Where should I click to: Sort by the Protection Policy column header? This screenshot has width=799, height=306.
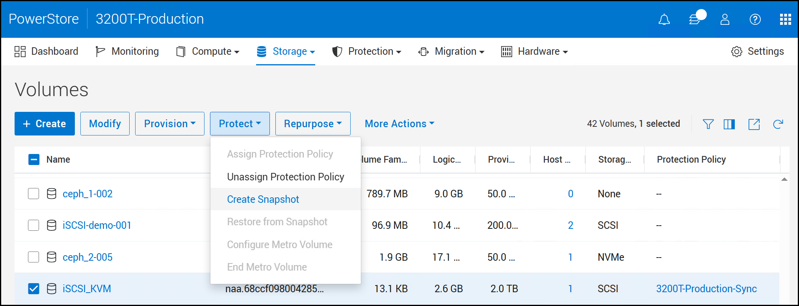(691, 159)
